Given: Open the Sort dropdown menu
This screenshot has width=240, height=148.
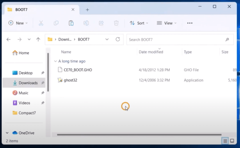Looking at the screenshot, I should point(139,23).
